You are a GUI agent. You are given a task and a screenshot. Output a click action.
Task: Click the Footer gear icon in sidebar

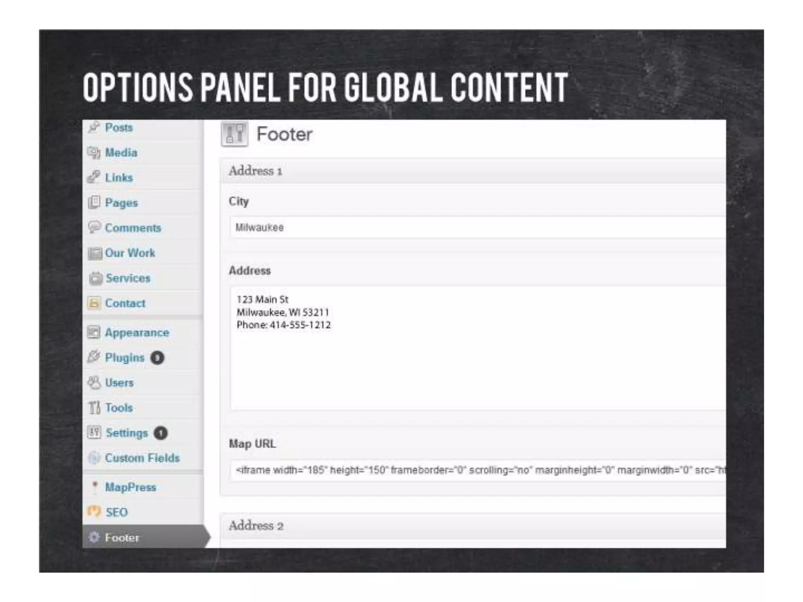click(x=94, y=537)
